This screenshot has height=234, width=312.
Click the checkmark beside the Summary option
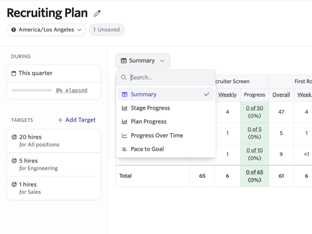coord(207,94)
